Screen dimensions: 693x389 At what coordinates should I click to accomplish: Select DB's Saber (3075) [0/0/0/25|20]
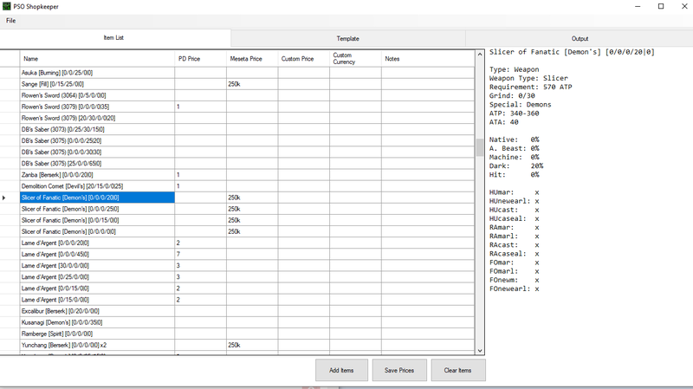pyautogui.click(x=97, y=140)
